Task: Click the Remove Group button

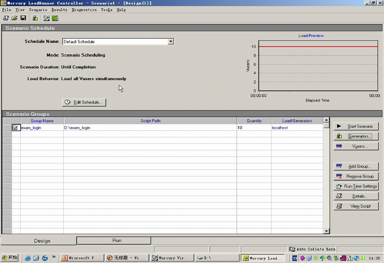Action: (x=356, y=176)
